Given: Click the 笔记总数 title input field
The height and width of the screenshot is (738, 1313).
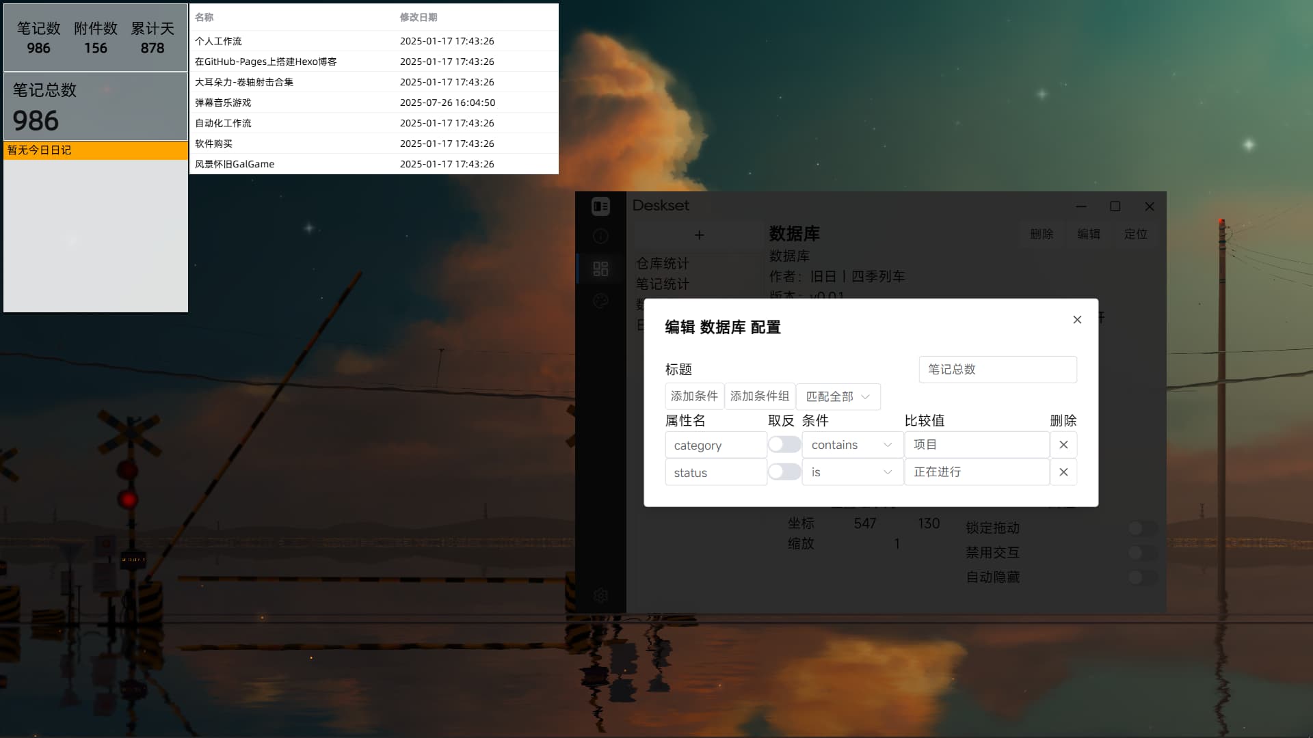Looking at the screenshot, I should 997,369.
